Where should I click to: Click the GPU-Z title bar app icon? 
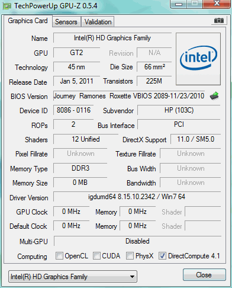click(x=7, y=7)
